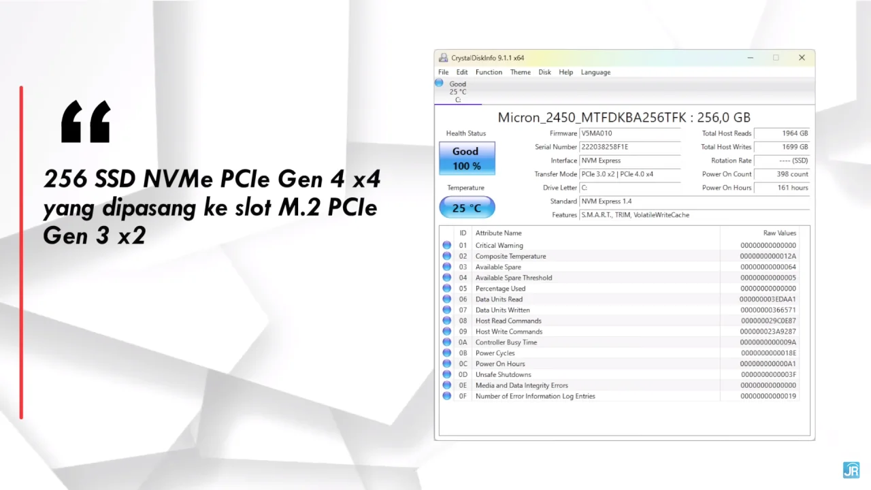This screenshot has width=871, height=490.
Task: Click the CrystalDiskInfo title bar app icon
Action: (444, 58)
